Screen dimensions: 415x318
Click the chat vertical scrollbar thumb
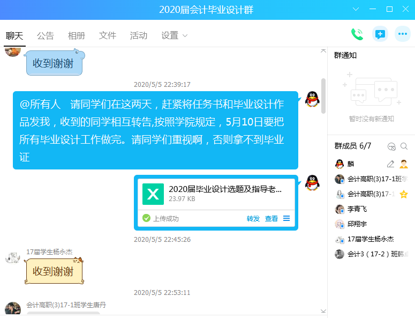coord(323,96)
